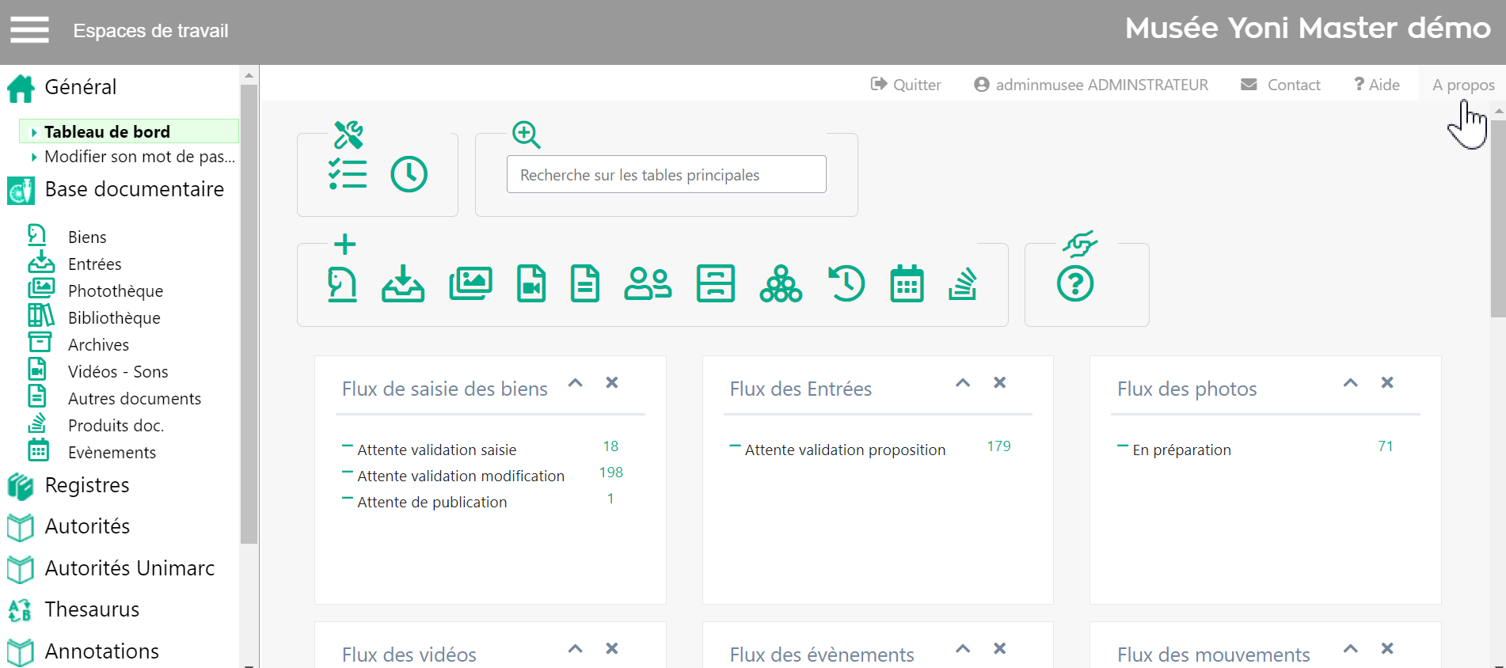
Task: Click the add video file icon
Action: point(531,283)
